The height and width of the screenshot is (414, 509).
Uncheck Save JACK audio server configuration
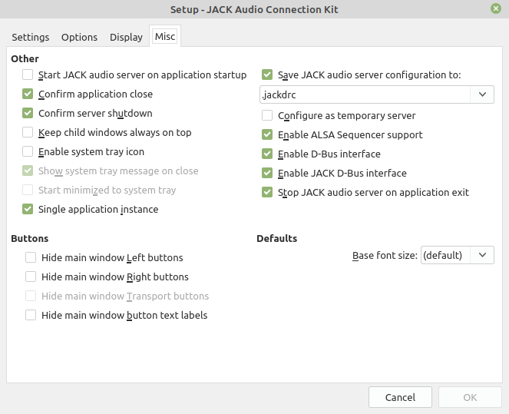(267, 75)
